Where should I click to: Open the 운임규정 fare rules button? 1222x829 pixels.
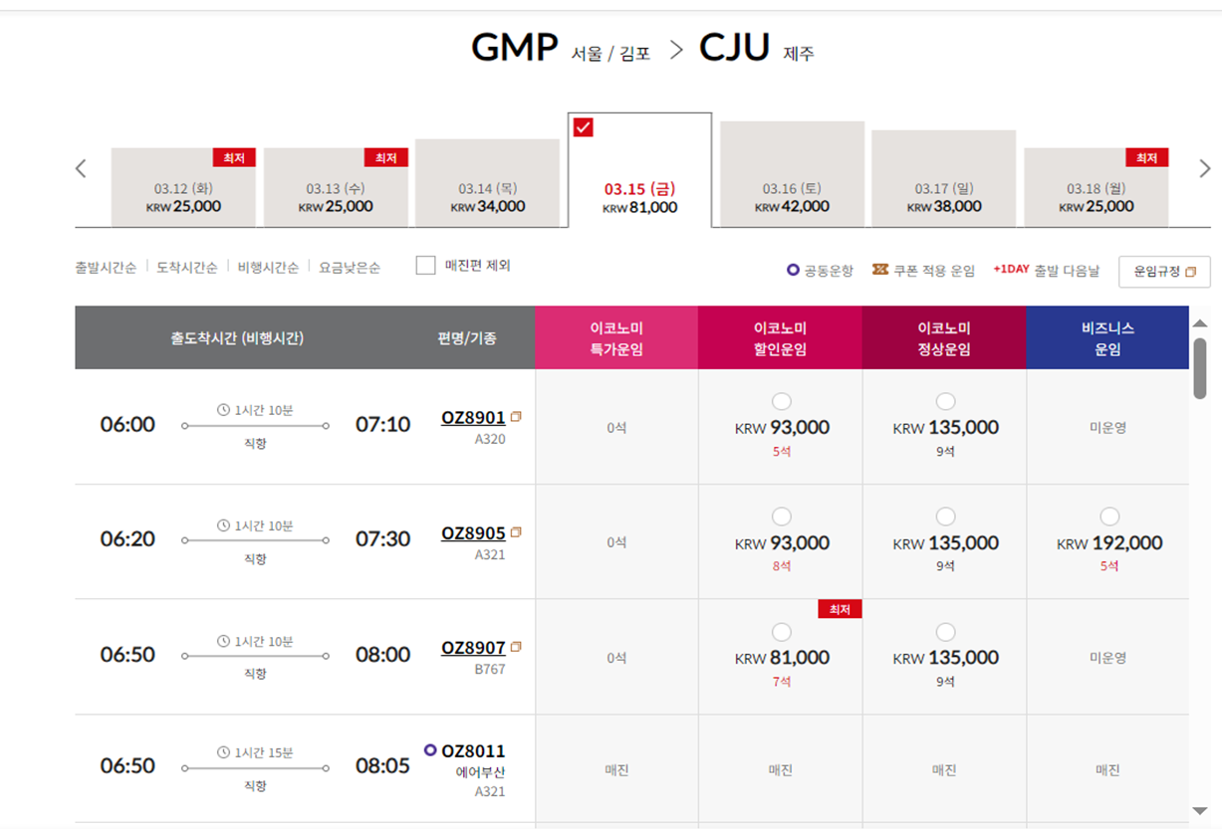coord(1164,271)
